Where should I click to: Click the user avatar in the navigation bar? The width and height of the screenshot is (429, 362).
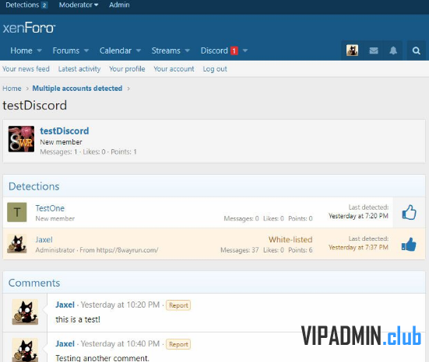[352, 50]
